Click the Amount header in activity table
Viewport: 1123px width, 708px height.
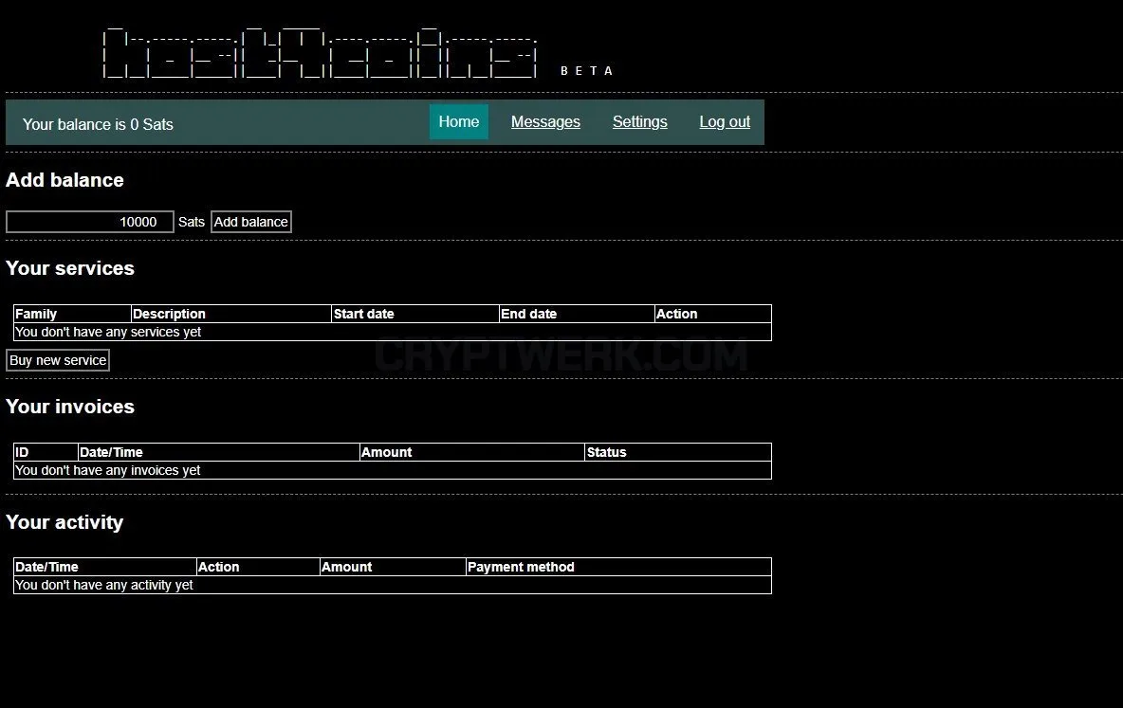point(394,567)
